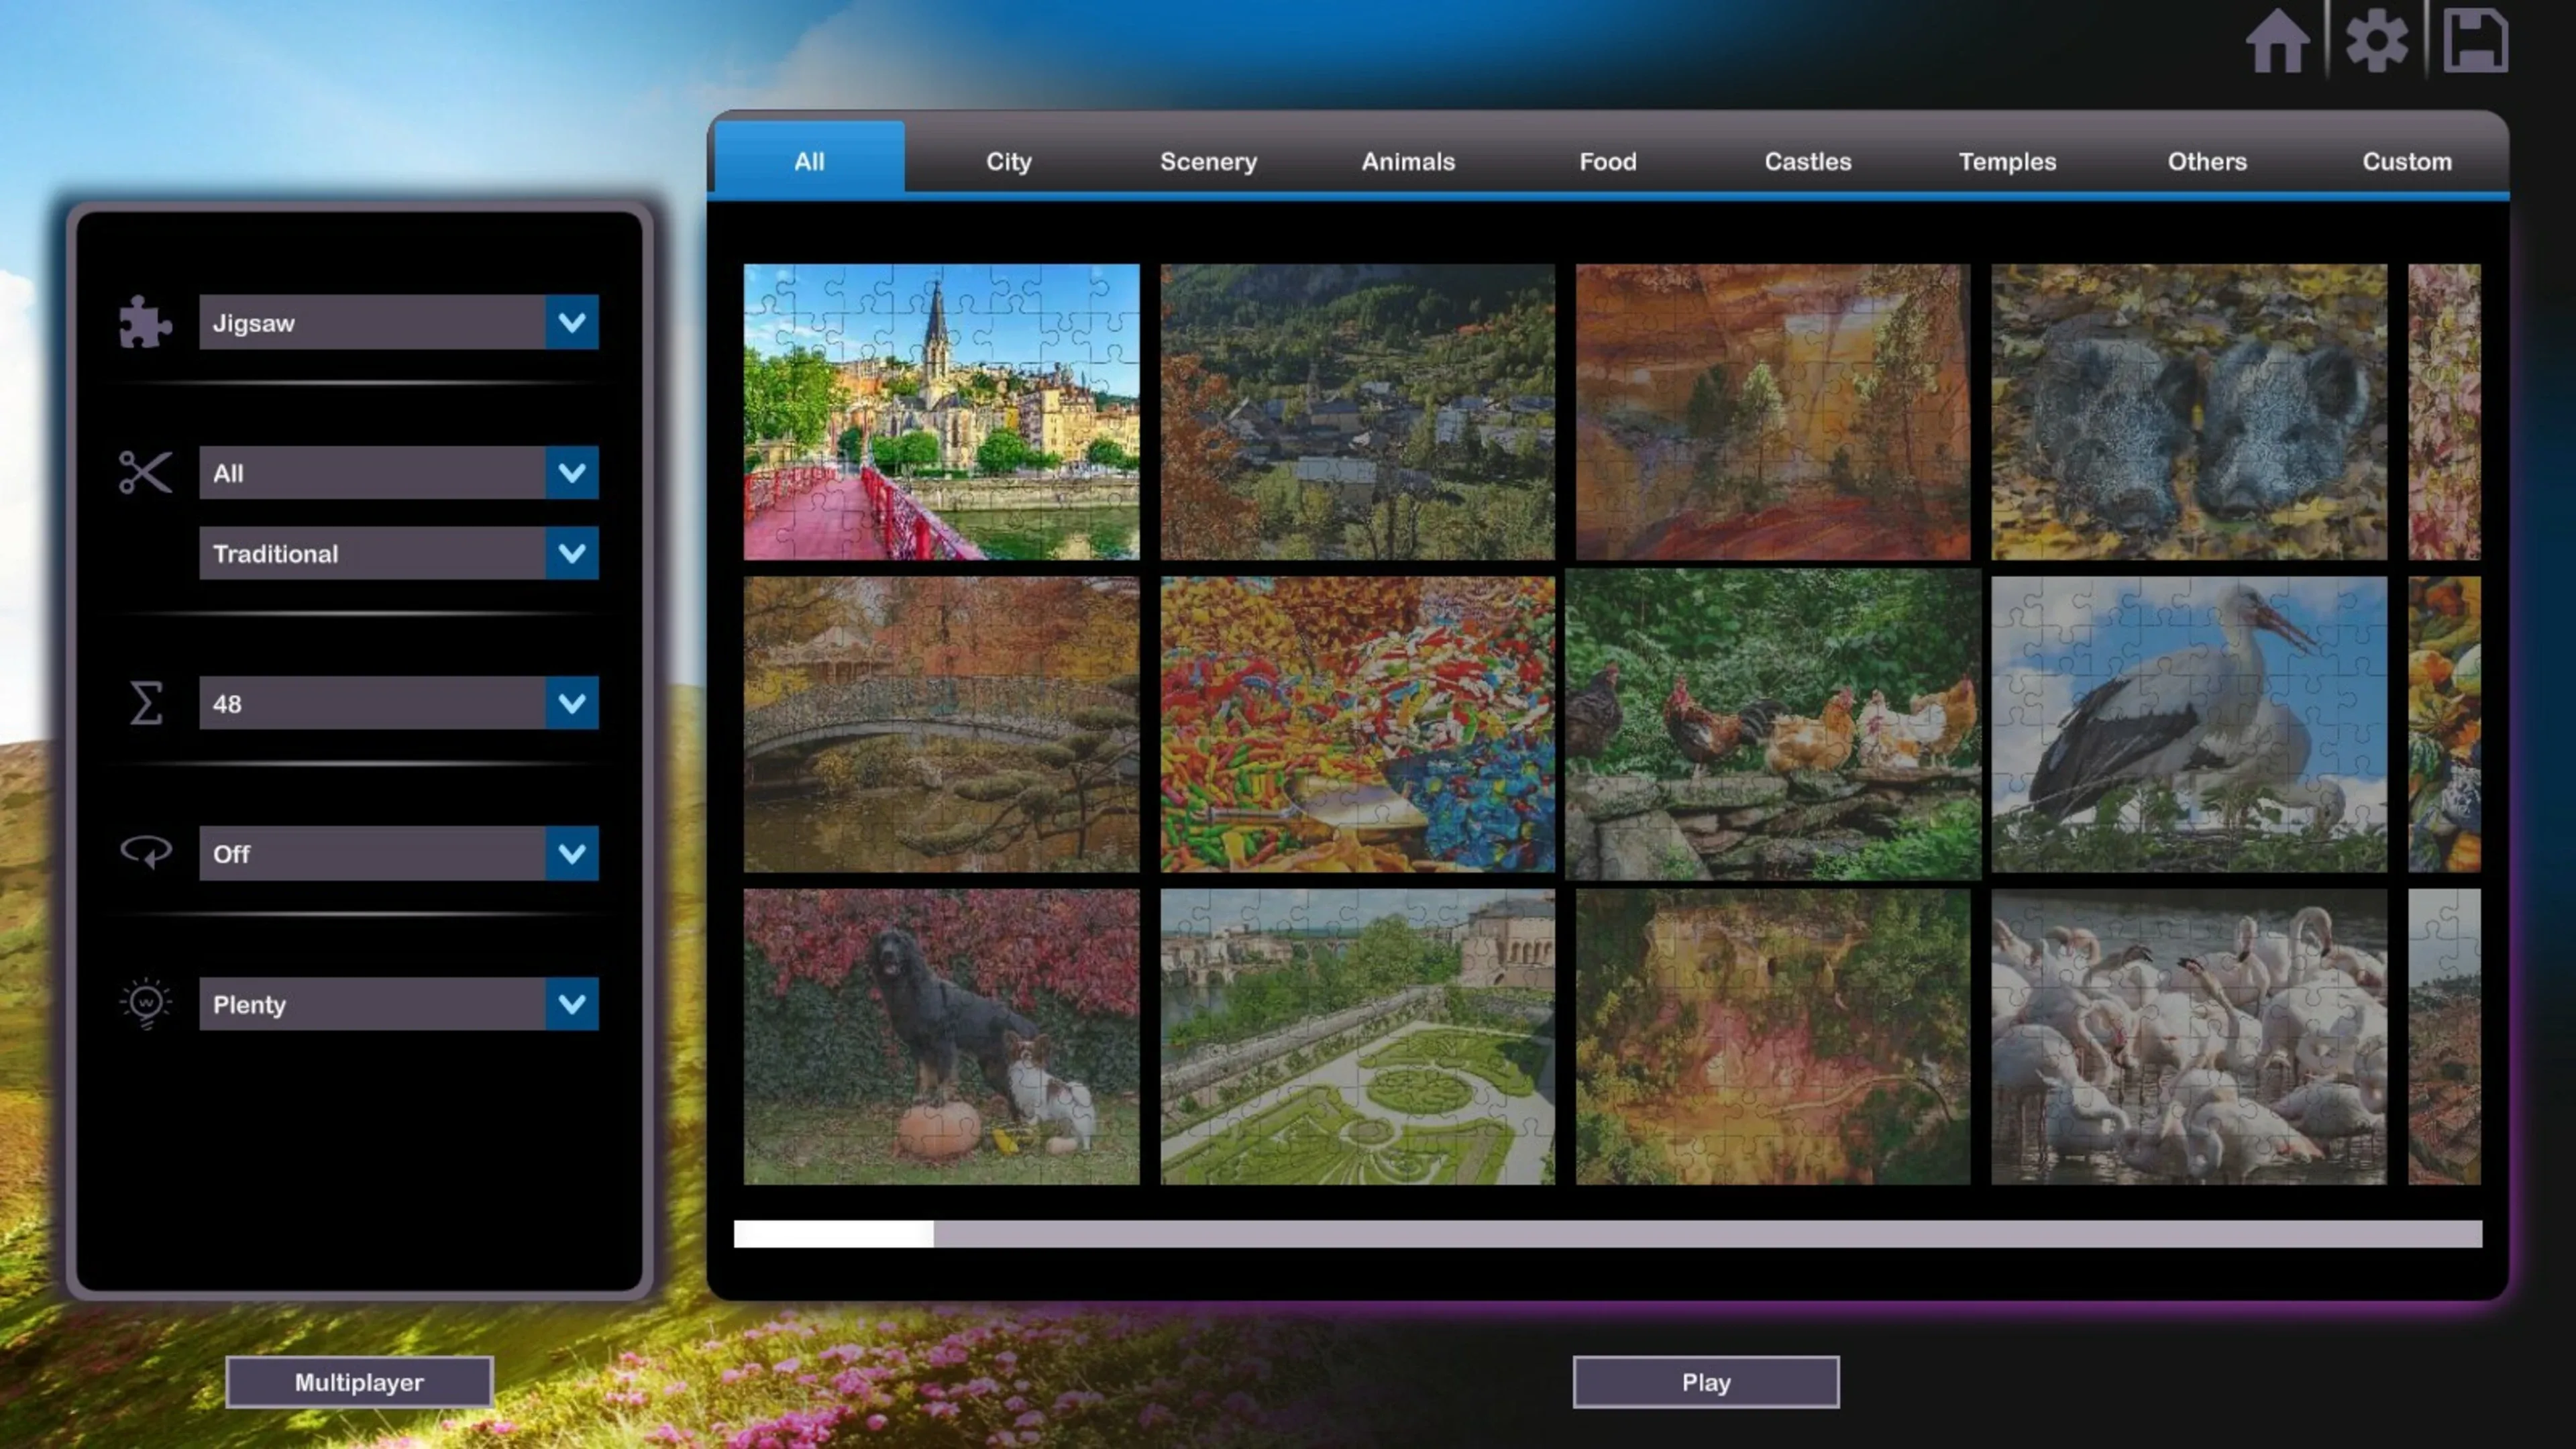Expand the Jigsaw game mode dropdown
Screen dimensions: 2576x1449
coord(571,322)
